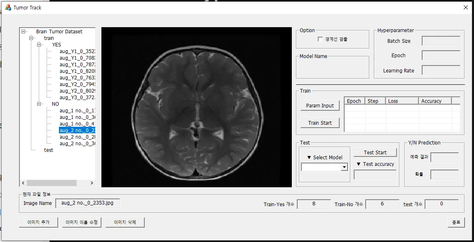Click the test 개수 count field
The height and width of the screenshot is (242, 474).
(442, 204)
